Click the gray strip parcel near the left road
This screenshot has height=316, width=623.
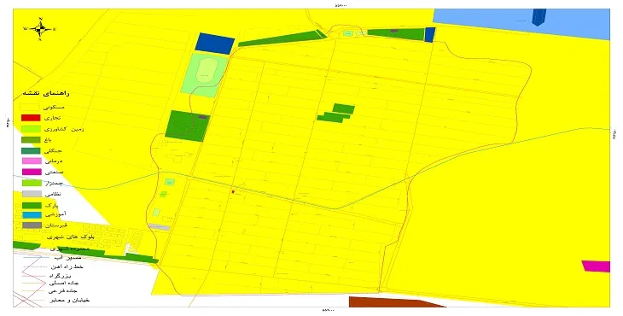click(x=159, y=227)
